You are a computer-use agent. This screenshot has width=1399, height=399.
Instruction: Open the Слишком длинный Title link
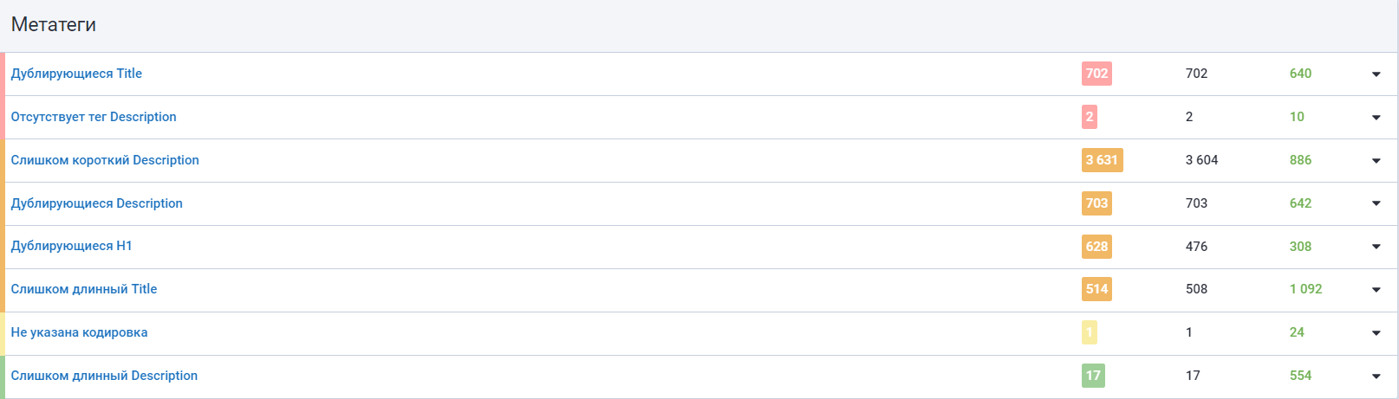coord(84,289)
